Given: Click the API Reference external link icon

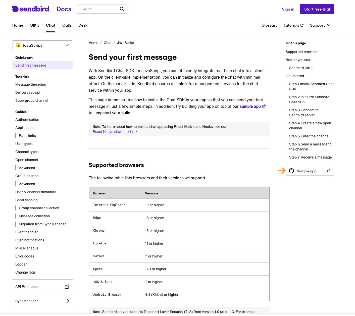Looking at the screenshot, I should 67,287.
